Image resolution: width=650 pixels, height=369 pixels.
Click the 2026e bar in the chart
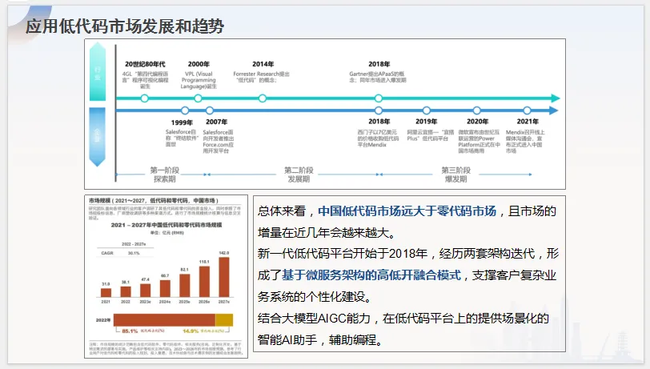pyautogui.click(x=204, y=282)
